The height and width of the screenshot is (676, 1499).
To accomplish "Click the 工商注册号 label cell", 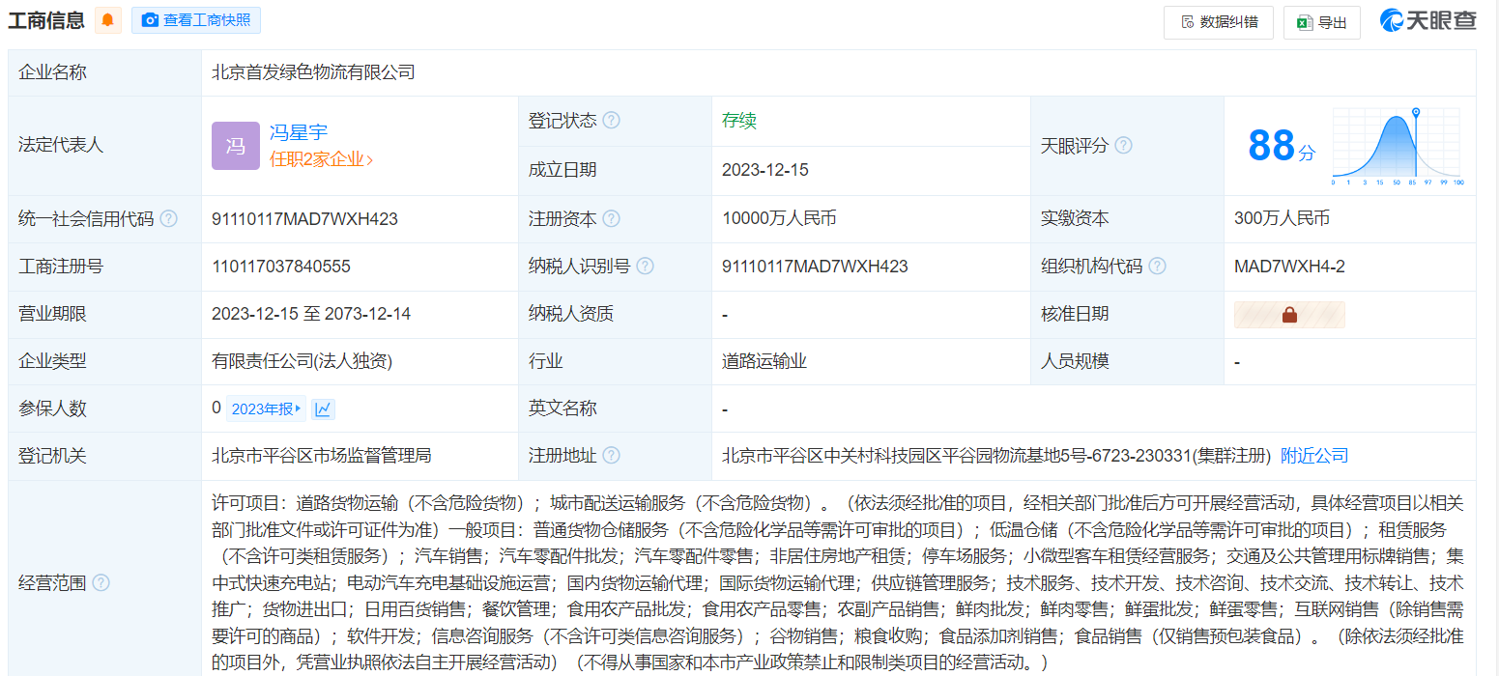I will pos(104,267).
